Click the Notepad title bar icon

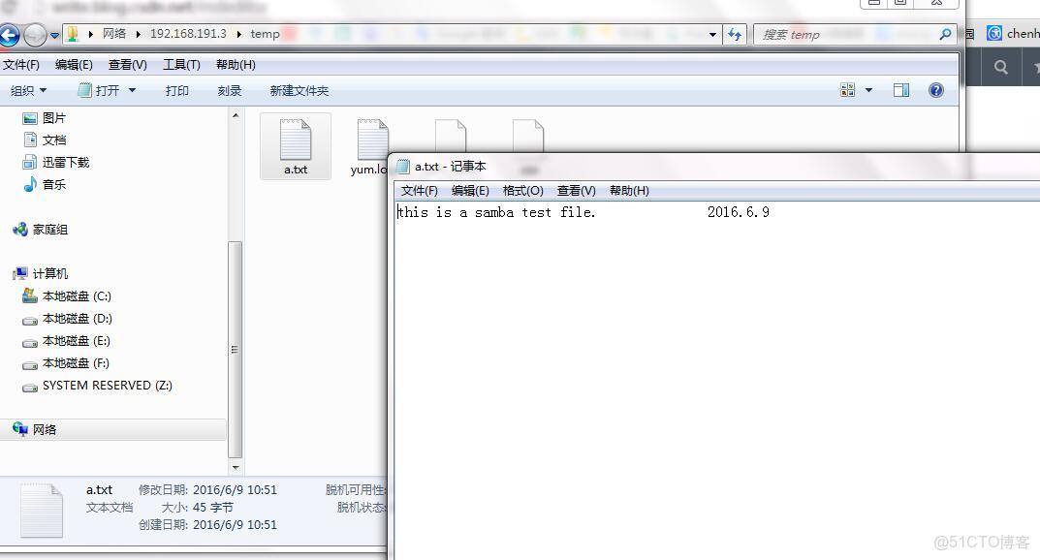point(402,167)
